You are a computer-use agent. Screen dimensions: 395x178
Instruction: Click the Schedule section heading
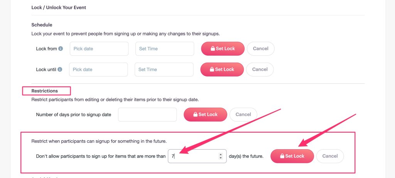[42, 25]
